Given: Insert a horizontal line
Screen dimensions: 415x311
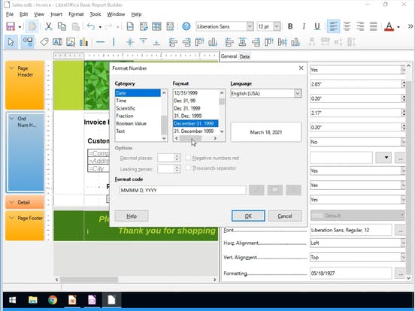Looking at the screenshot, I should [x=100, y=42].
